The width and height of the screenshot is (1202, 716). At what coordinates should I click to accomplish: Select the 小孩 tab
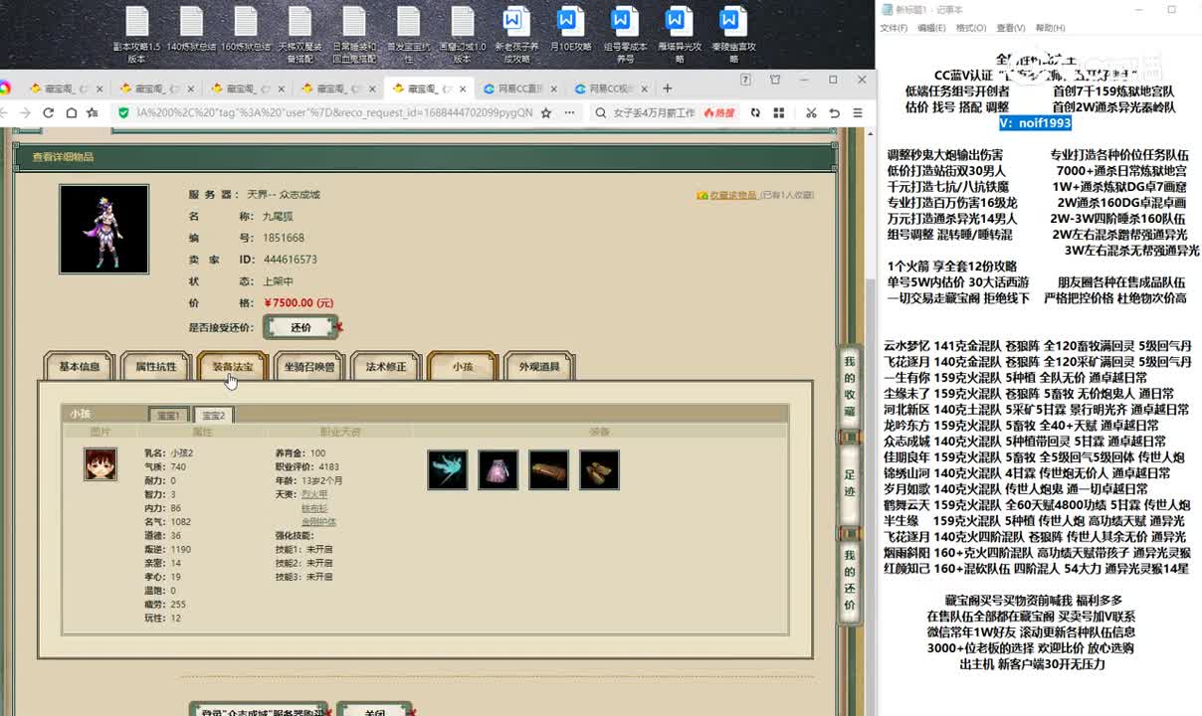tap(463, 367)
